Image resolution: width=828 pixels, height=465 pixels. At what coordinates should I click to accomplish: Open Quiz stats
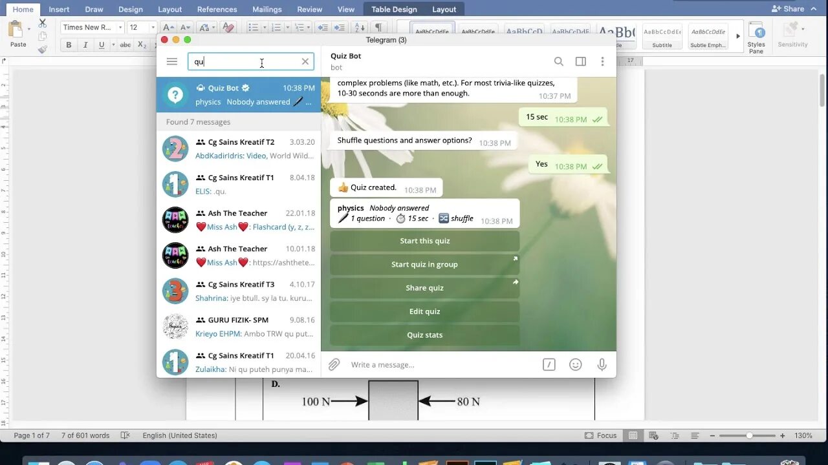coord(424,335)
